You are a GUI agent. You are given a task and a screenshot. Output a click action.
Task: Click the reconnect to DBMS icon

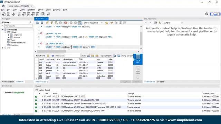pyautogui.click(x=48, y=14)
